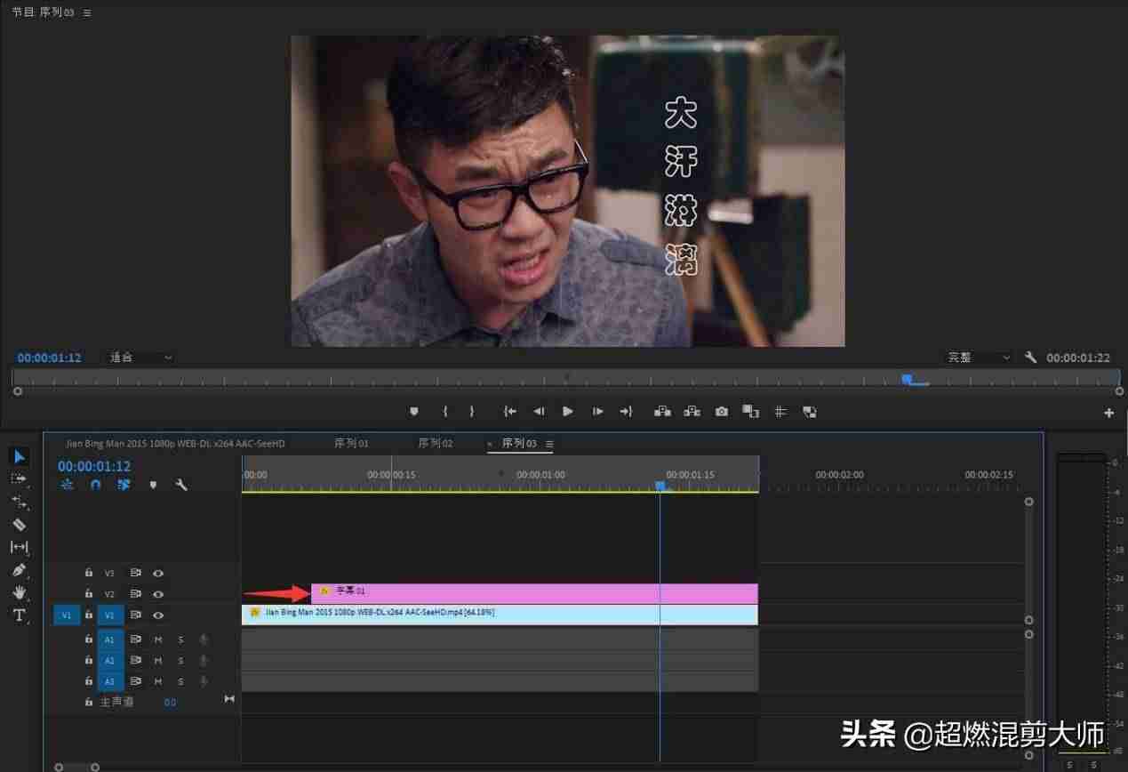Hide track V1 with eye icon
Viewport: 1128px width, 772px height.
tap(158, 615)
